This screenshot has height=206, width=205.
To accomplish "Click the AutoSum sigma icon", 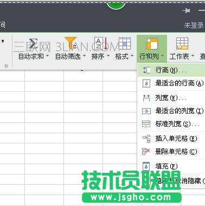I will tap(33, 43).
